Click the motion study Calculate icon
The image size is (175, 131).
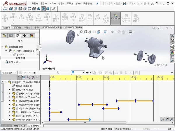tap(20, 73)
